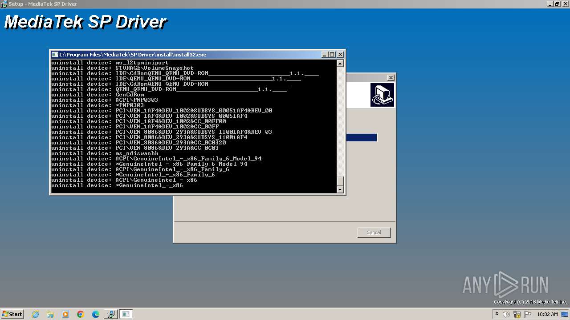Click the 'STORAGE\VolumeSnapshot' console line
Image resolution: width=570 pixels, height=320 pixels.
coord(122,68)
